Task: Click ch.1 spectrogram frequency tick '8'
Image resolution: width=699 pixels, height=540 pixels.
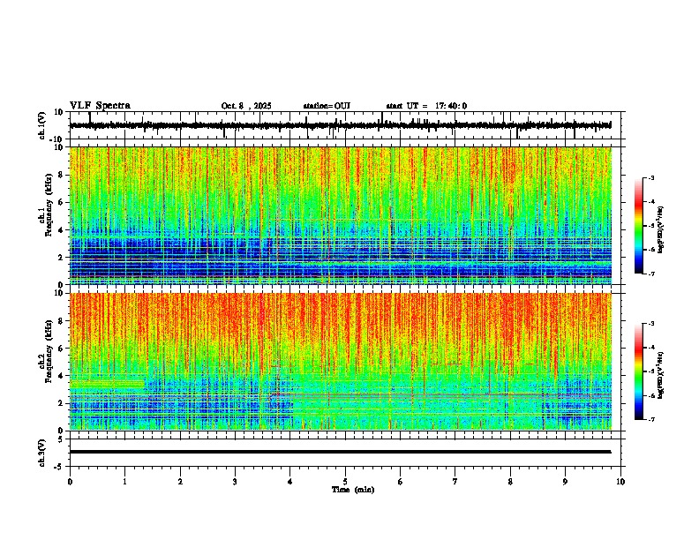Action: click(62, 175)
